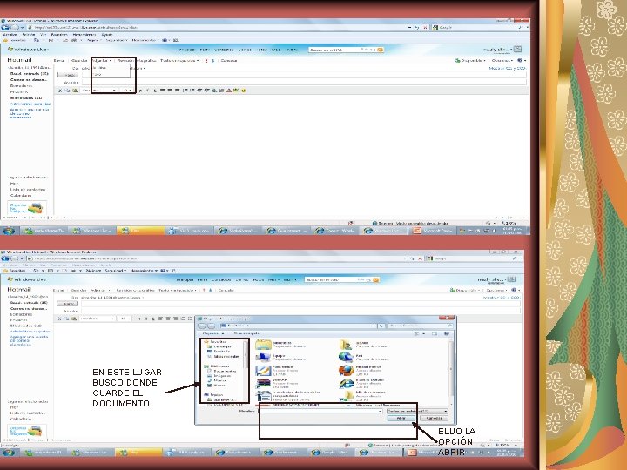
Task: Open the Principal tab in the bottom Windows Live header
Action: tap(185, 280)
